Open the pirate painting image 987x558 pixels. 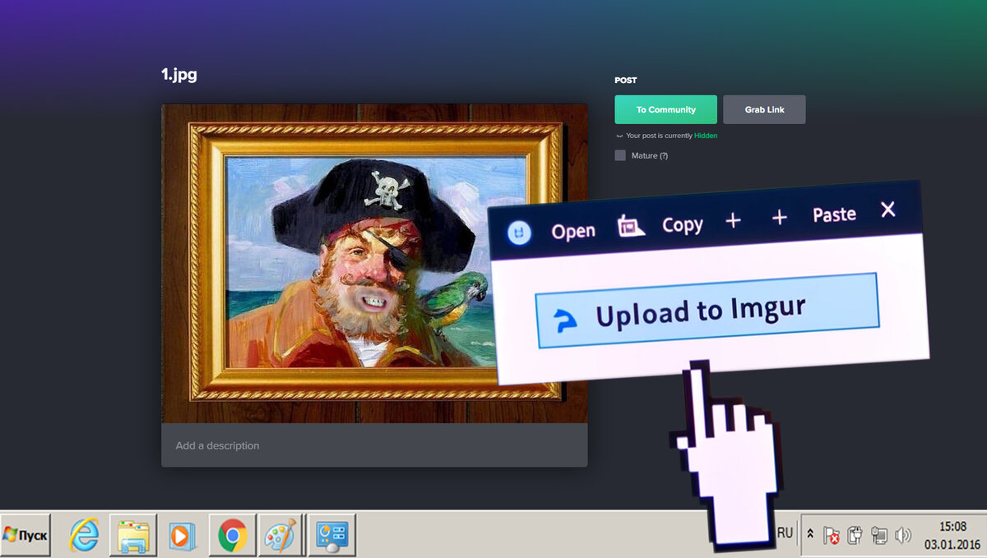[x=374, y=264]
